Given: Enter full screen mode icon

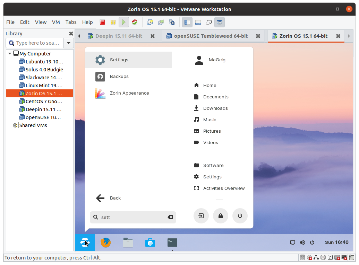Looking at the screenshot, I should coord(209,22).
